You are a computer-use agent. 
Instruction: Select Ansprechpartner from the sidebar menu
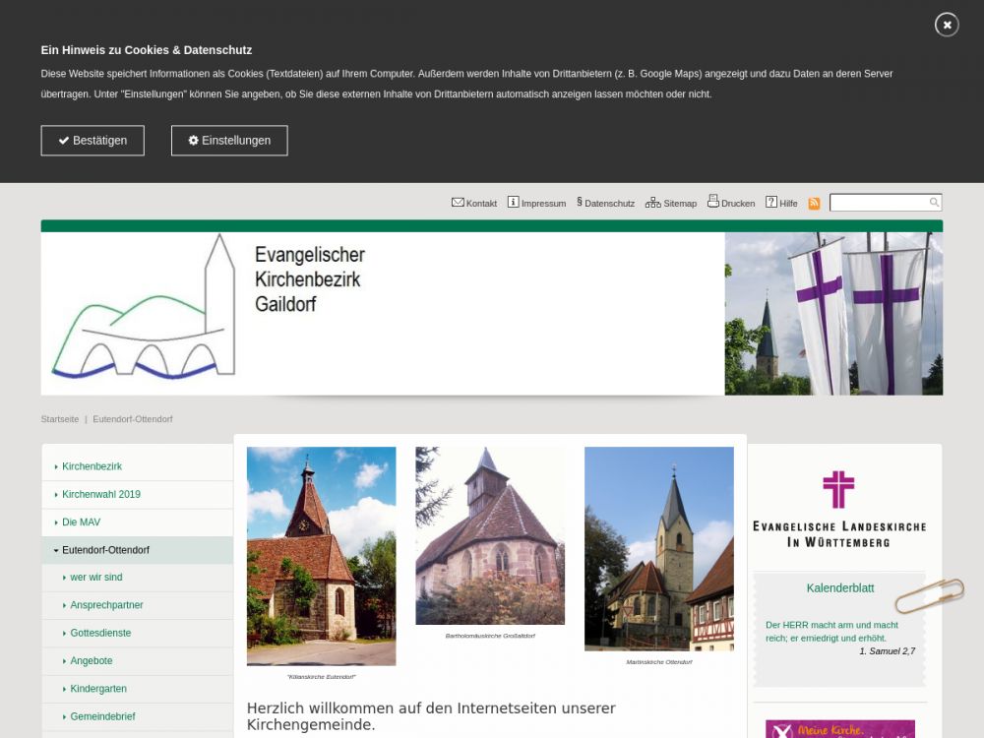click(106, 605)
